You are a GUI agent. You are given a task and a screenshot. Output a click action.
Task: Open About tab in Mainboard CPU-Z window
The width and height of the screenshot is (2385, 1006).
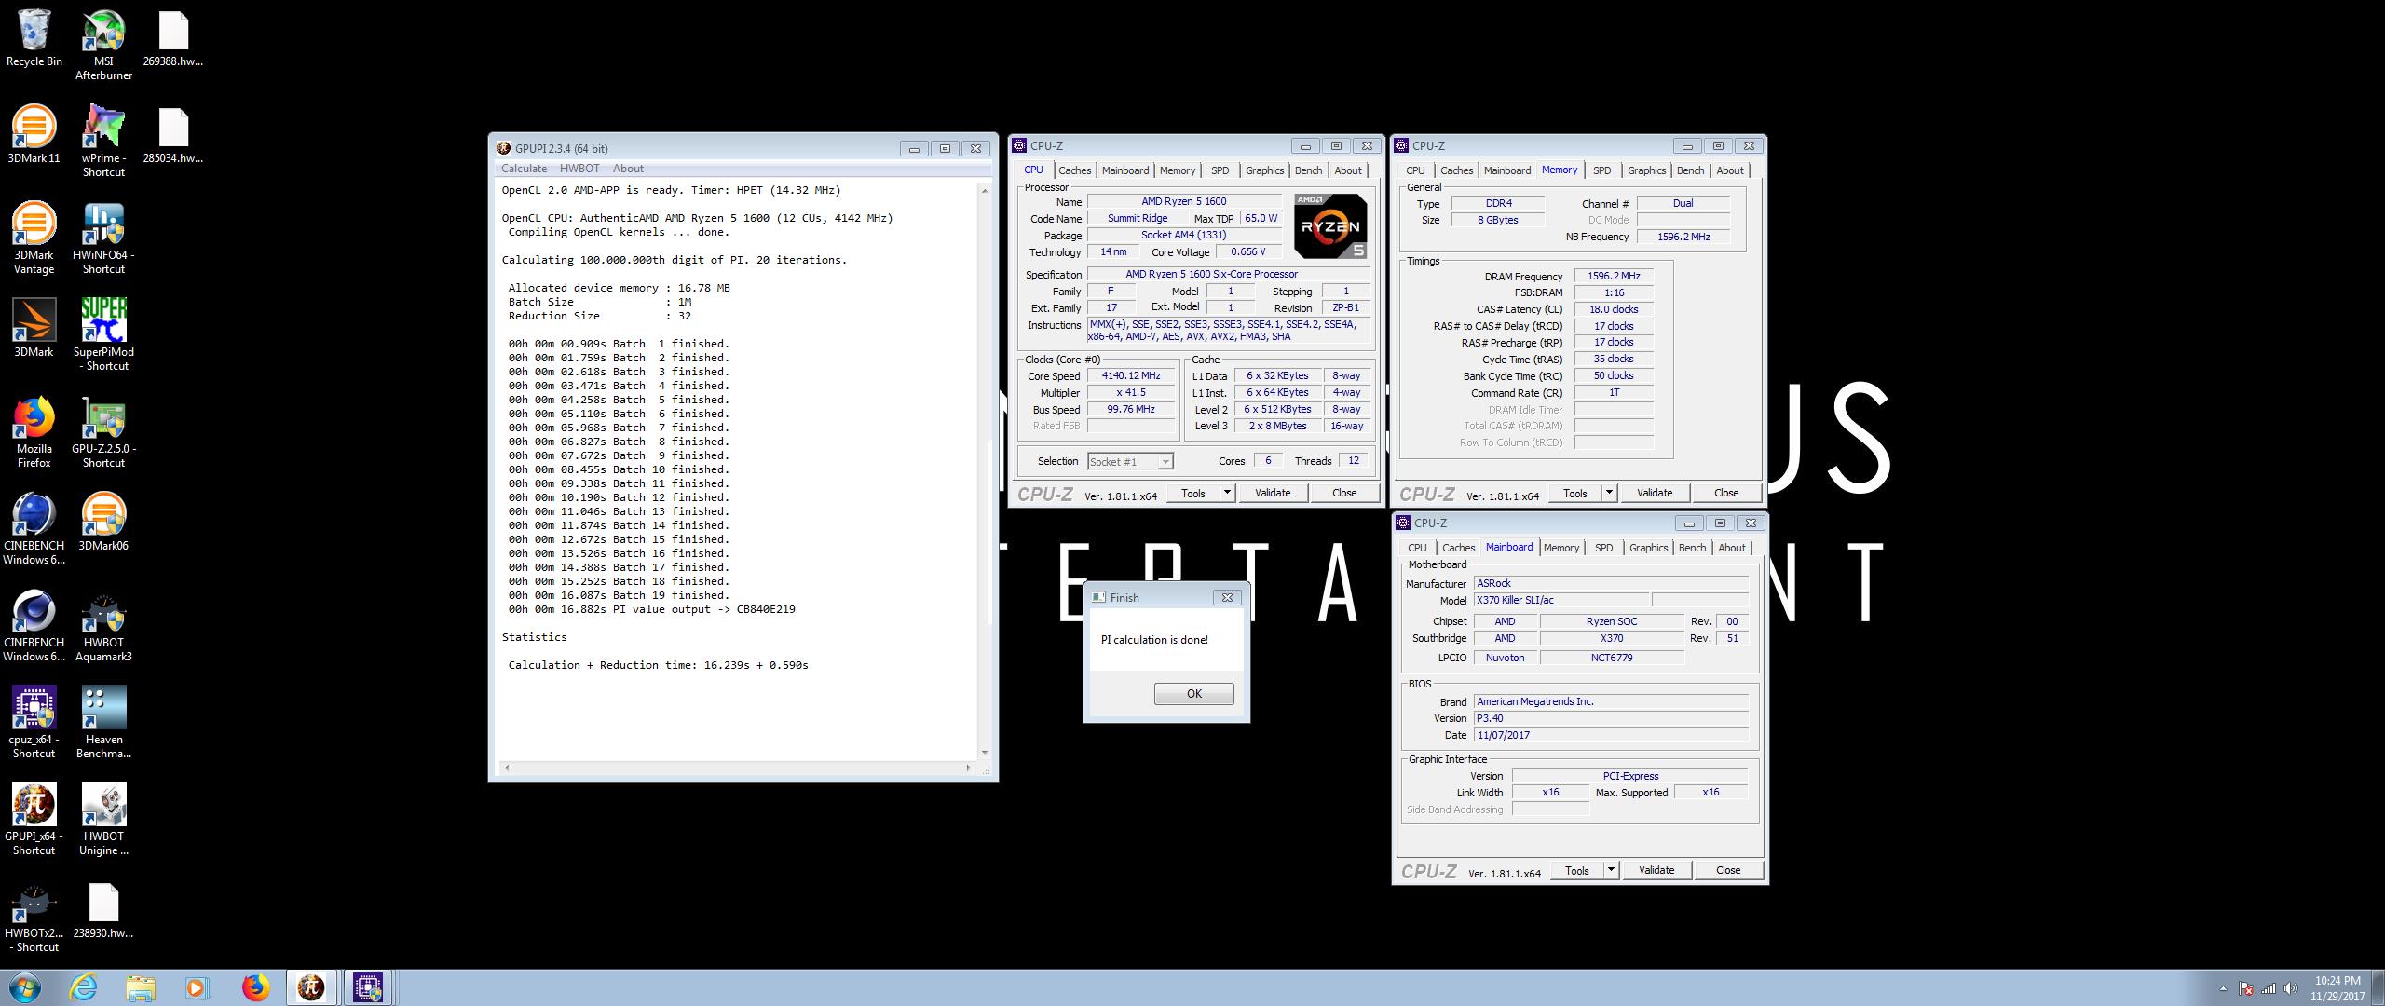tap(1731, 548)
